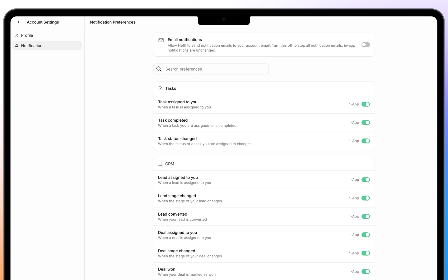This screenshot has width=448, height=280.
Task: Click the 'Task status changed' label
Action: 177,139
